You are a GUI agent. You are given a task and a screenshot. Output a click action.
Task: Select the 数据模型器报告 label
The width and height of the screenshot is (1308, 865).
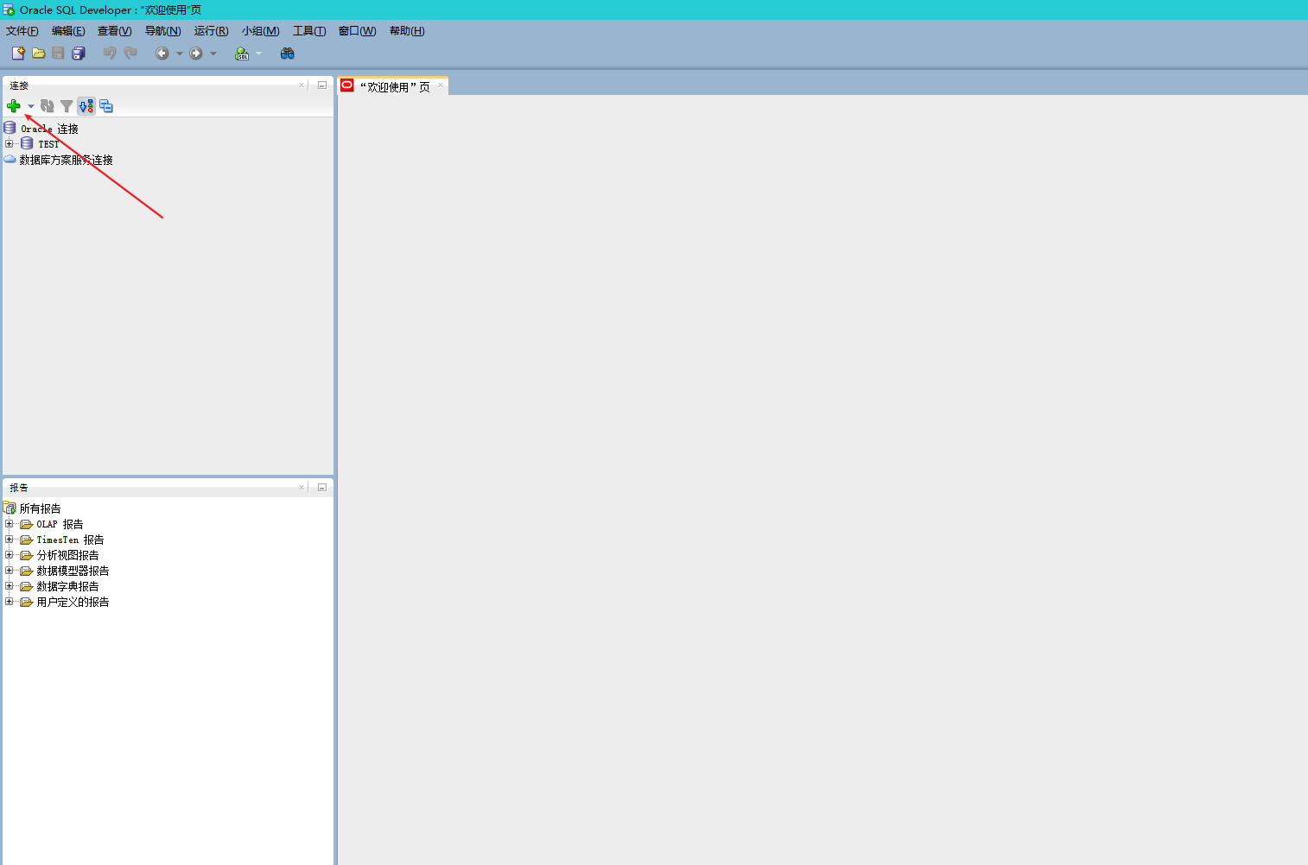tap(73, 571)
